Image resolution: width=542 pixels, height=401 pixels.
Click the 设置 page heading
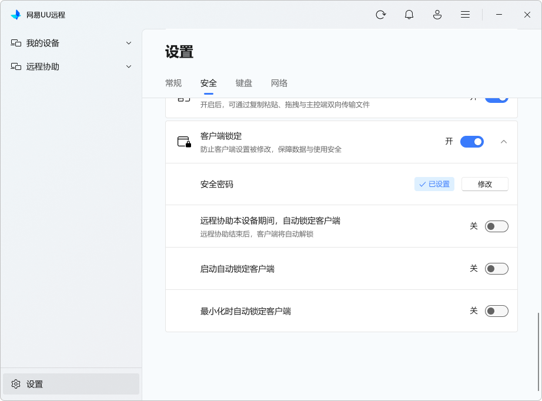pos(179,52)
